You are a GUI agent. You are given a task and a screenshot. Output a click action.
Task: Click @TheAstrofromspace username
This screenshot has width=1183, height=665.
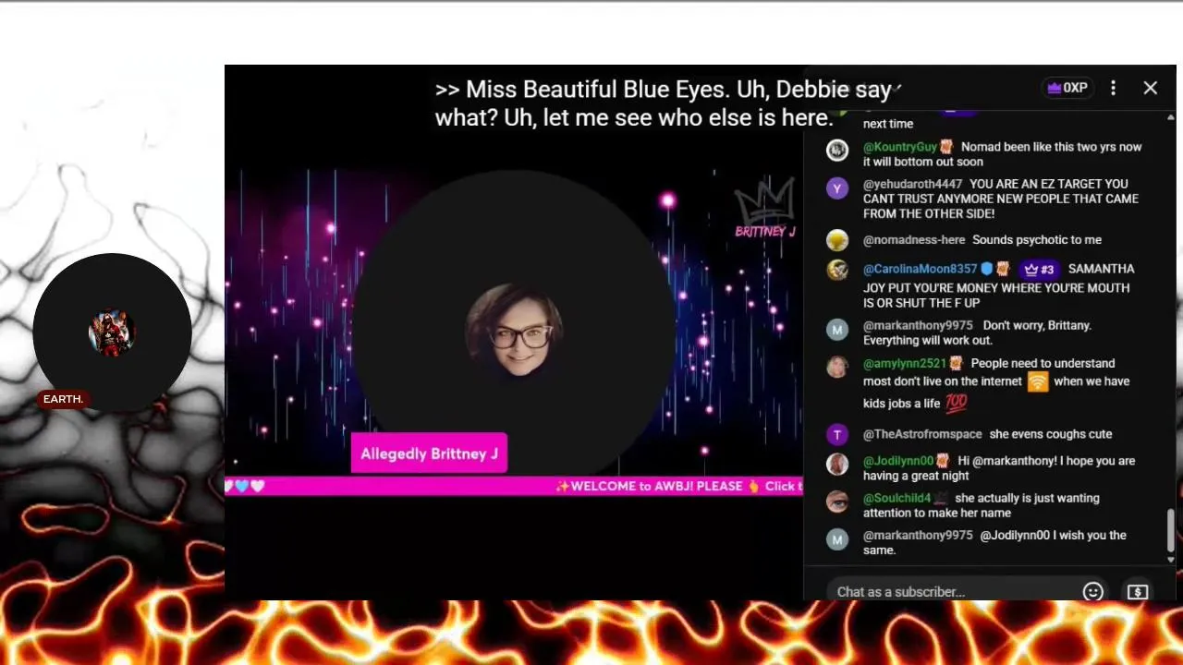(922, 434)
